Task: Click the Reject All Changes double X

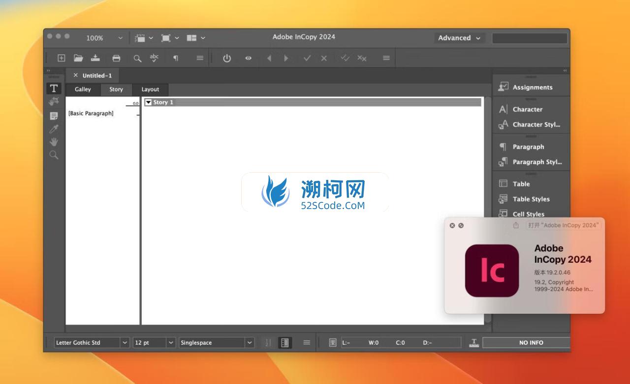Action: pos(362,58)
